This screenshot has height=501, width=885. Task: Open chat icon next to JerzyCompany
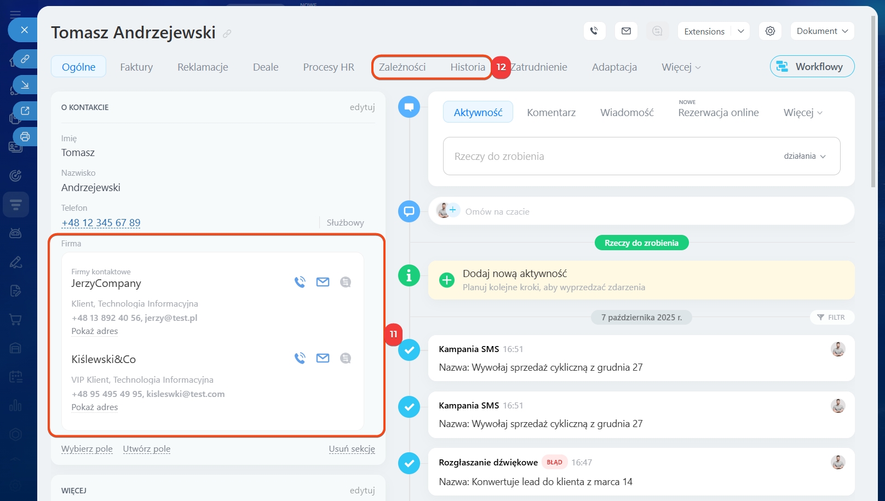point(345,282)
